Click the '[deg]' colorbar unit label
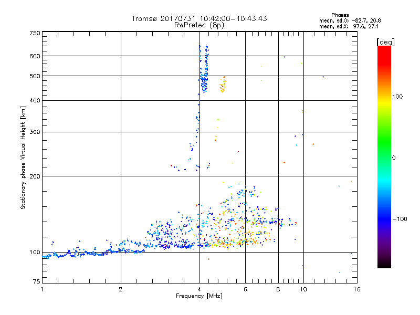 [x=385, y=42]
